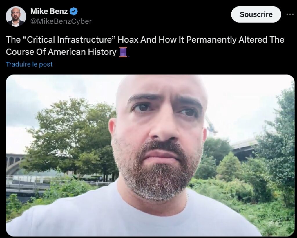Open the three-dot more options menu

click(290, 14)
